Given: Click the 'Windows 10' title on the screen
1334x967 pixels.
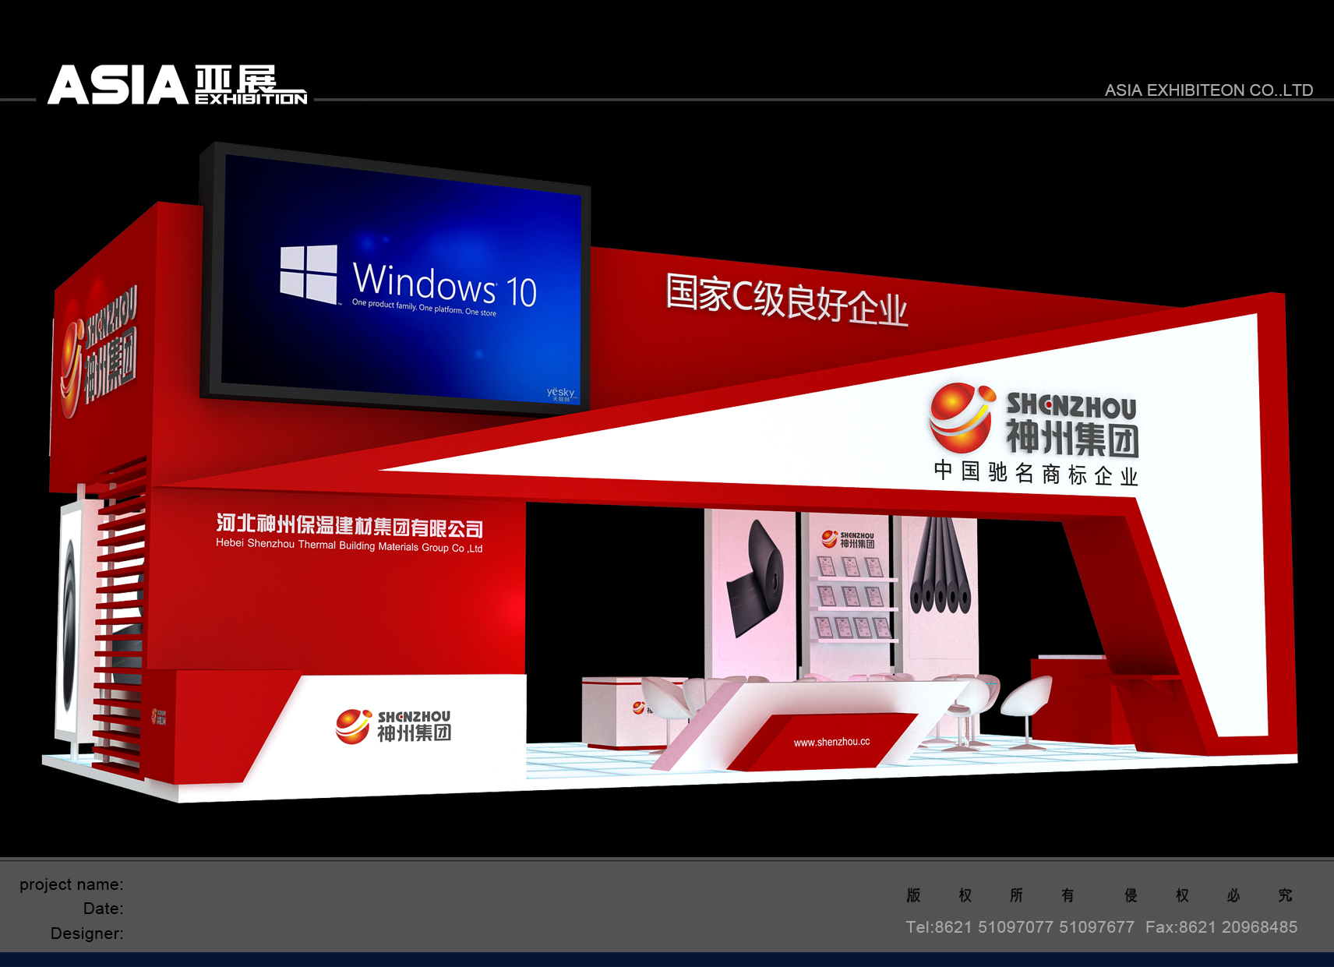Looking at the screenshot, I should 444,285.
